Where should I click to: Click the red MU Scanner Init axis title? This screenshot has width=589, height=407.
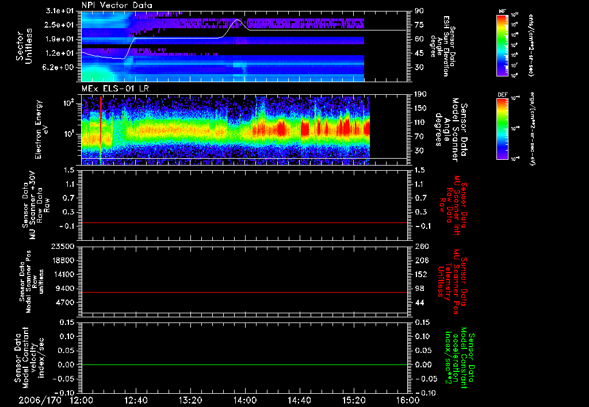coord(453,205)
